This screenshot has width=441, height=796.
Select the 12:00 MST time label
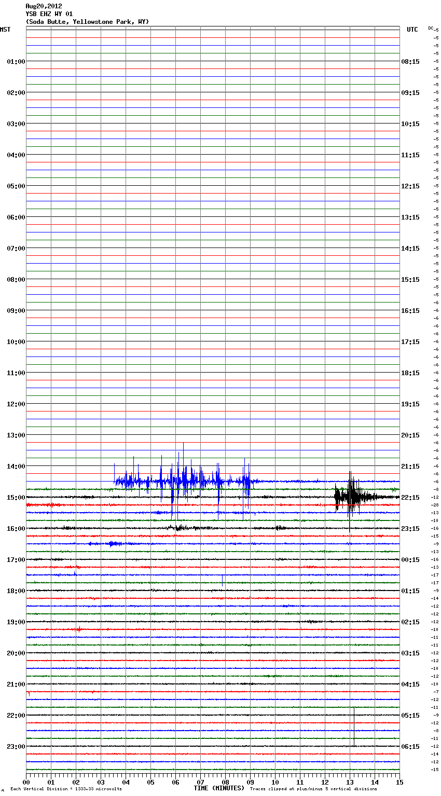(x=16, y=404)
